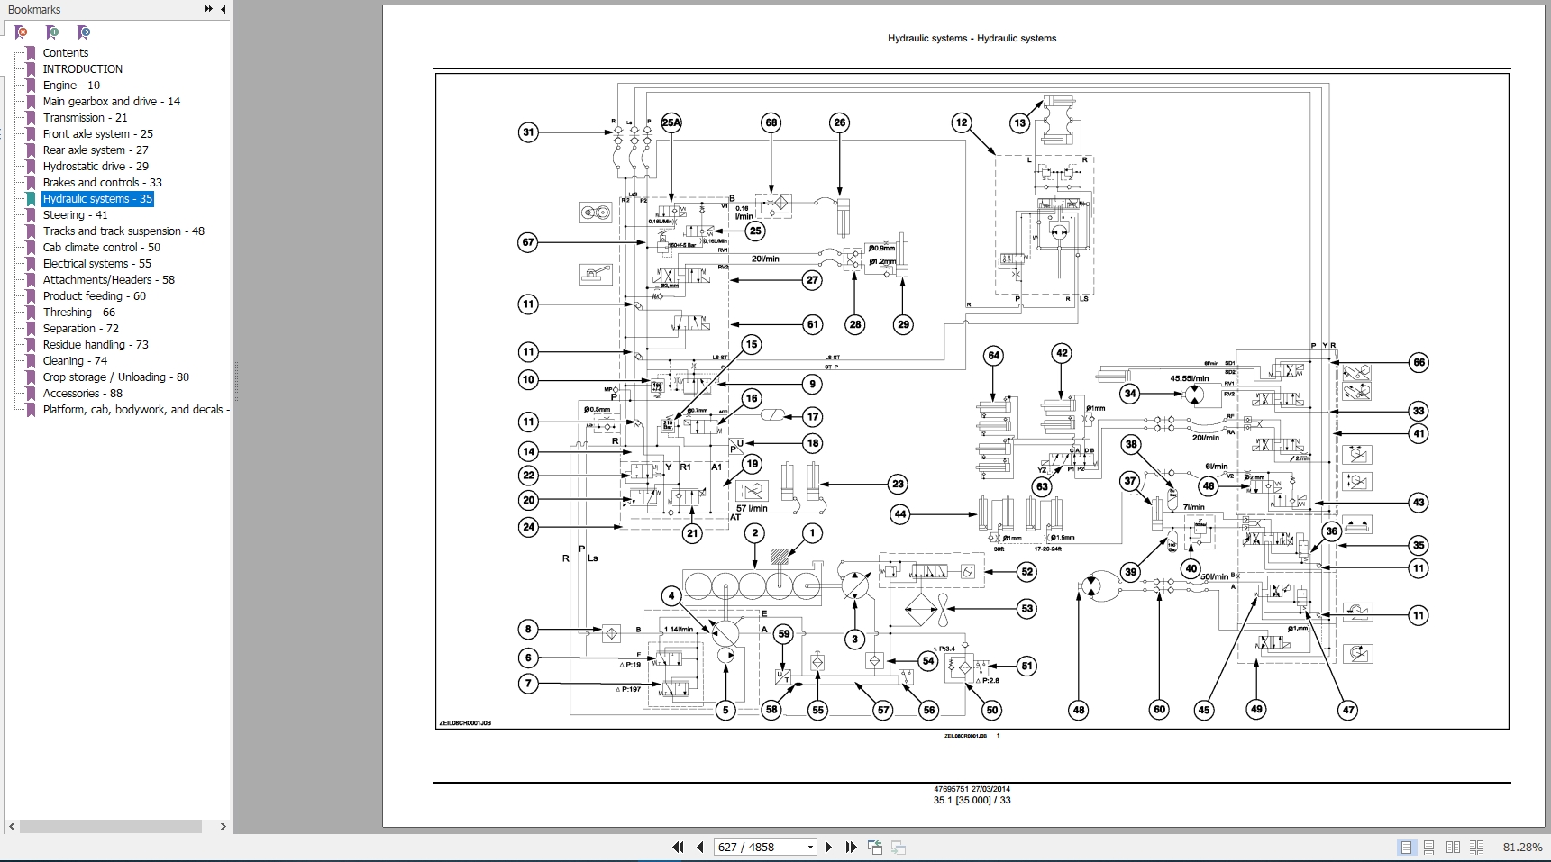Open the Threshing - 66 bookmark

click(79, 313)
